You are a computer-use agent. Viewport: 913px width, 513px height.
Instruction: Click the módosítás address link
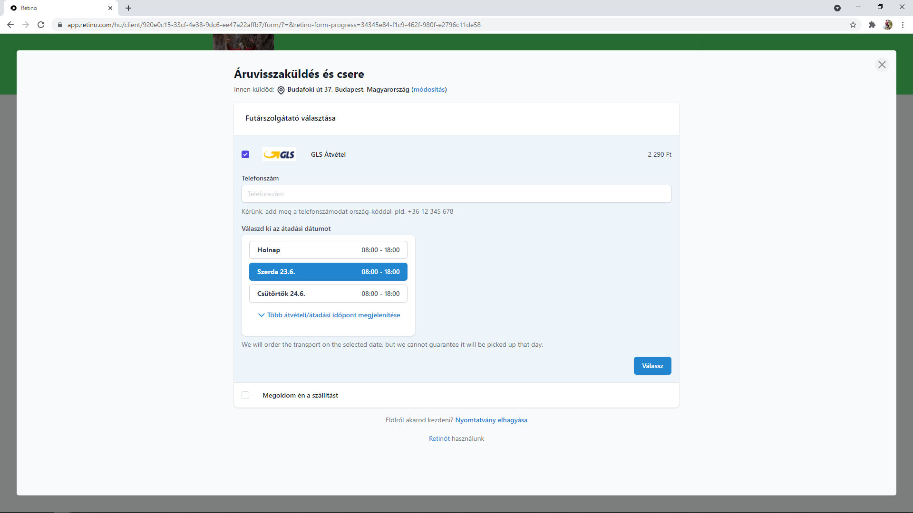pos(429,89)
